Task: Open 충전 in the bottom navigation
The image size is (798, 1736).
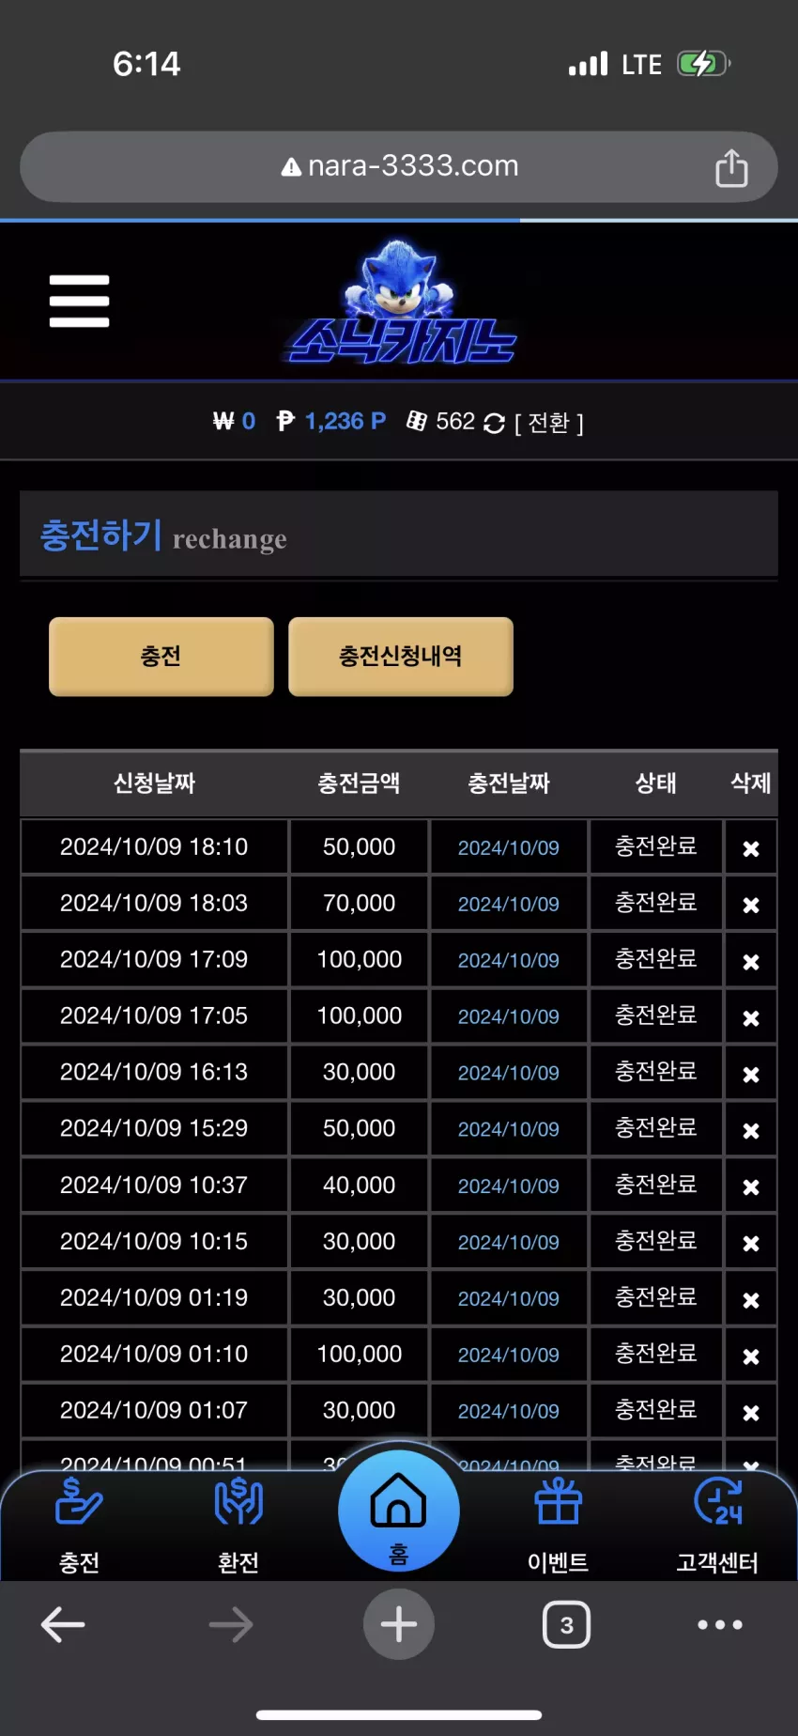Action: tap(79, 1524)
